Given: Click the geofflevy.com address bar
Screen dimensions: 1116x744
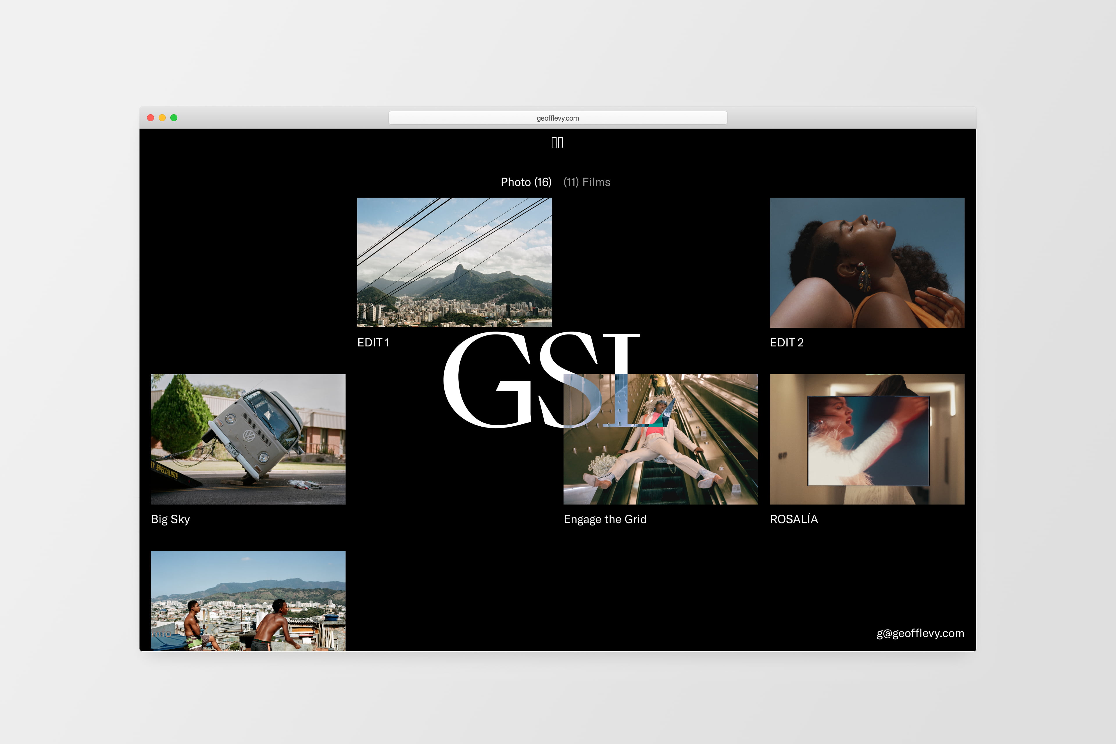Looking at the screenshot, I should pos(557,118).
